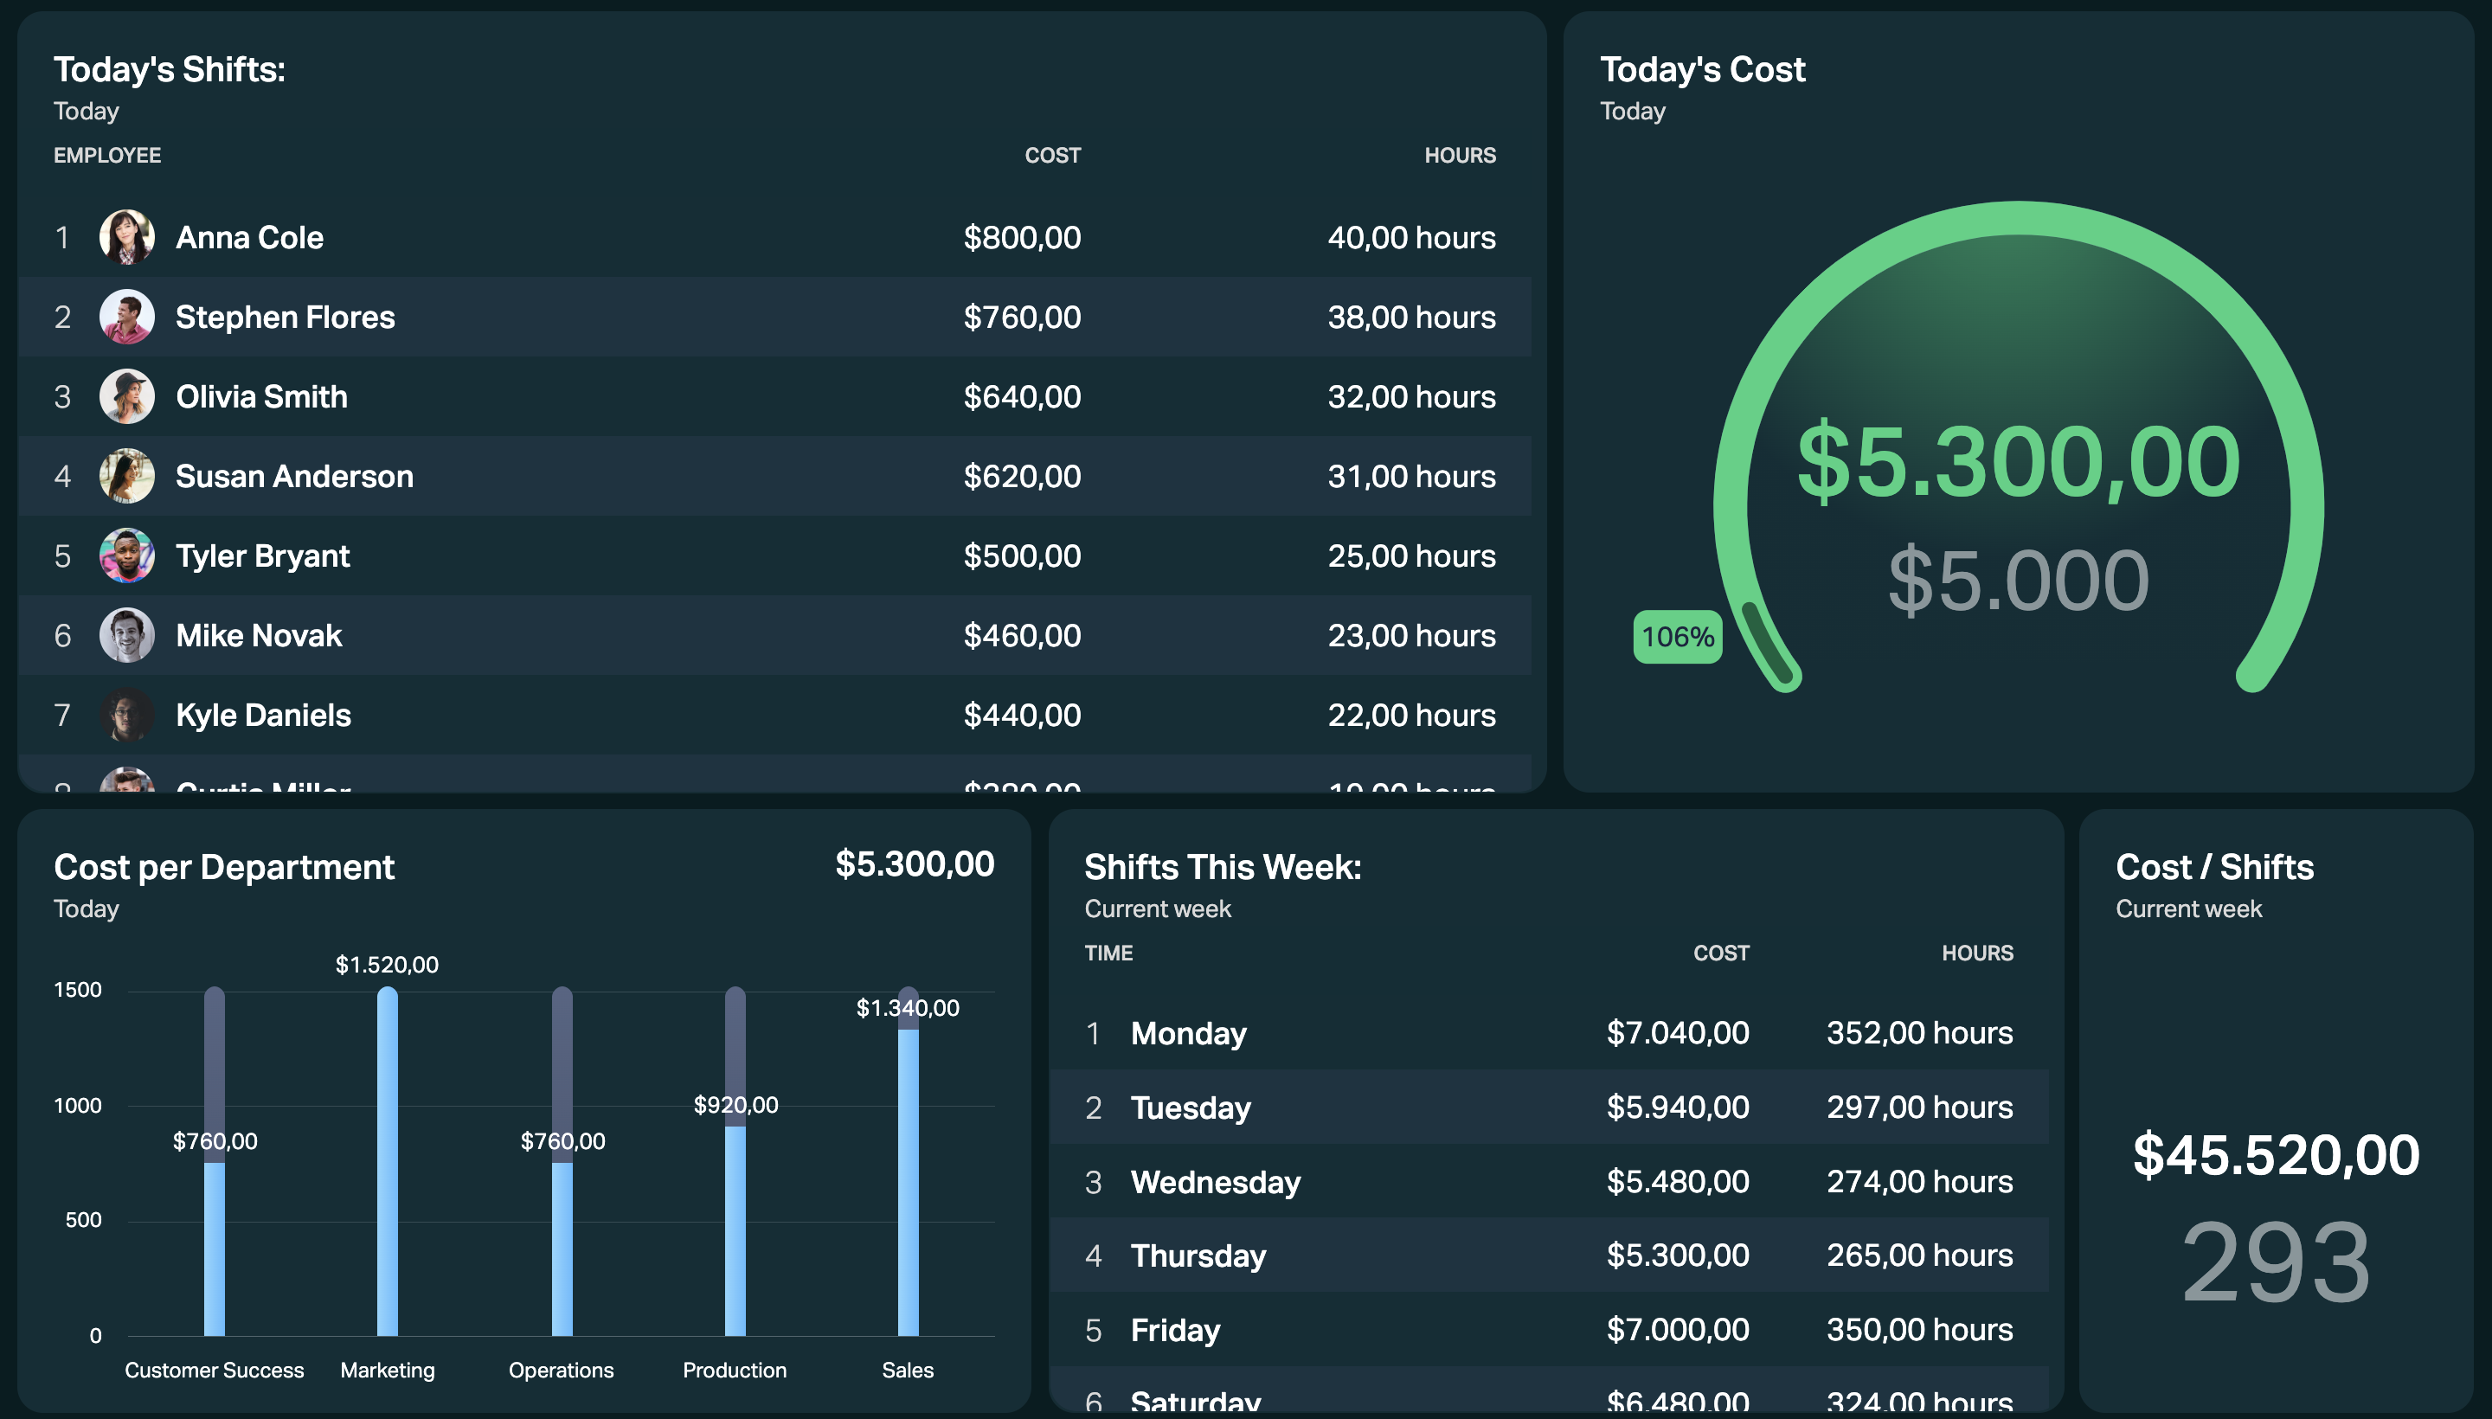Select Mike Novak's avatar photo
The image size is (2492, 1419).
click(126, 635)
